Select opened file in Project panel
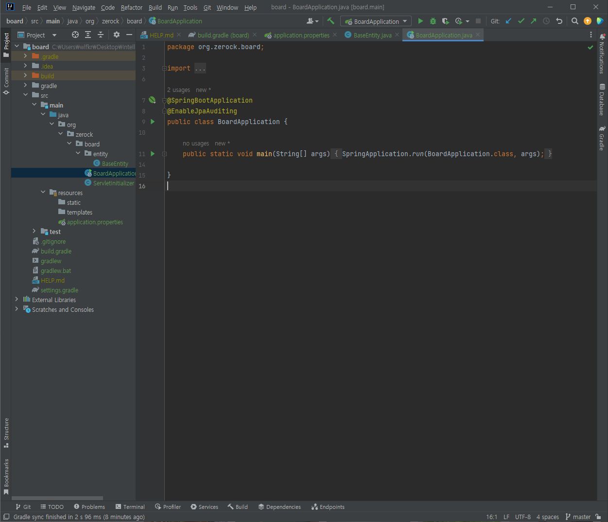 coord(75,35)
